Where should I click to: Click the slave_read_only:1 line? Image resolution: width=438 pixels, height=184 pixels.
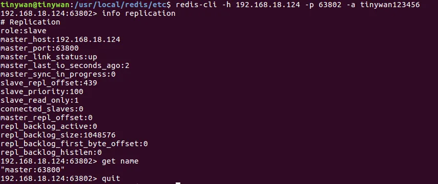point(39,100)
